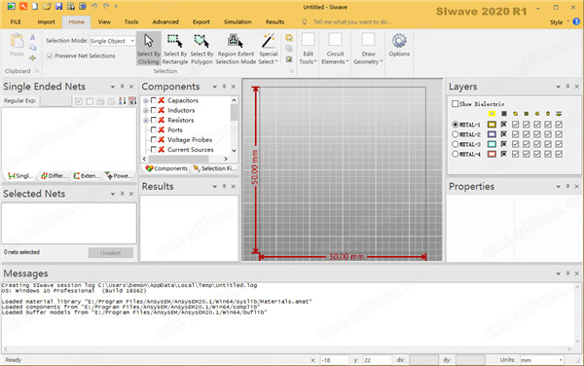Image resolution: width=584 pixels, height=366 pixels.
Task: Click Undo arrow in quick access toolbar
Action: (x=94, y=7)
